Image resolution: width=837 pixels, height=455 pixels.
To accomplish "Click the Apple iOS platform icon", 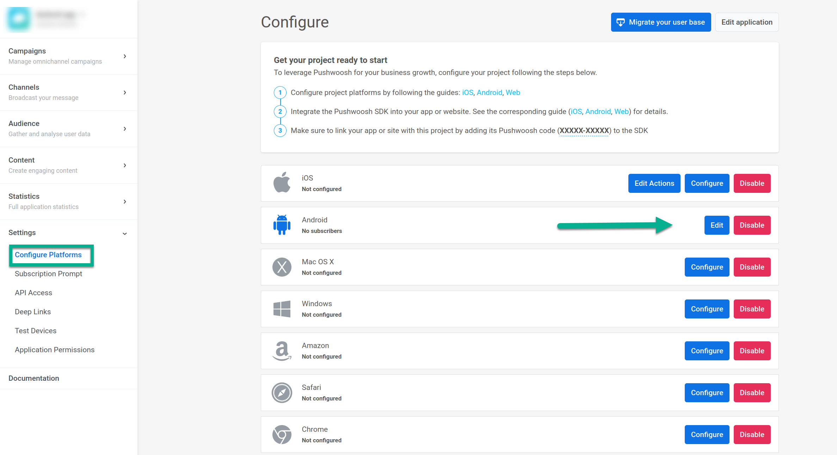I will coord(282,183).
